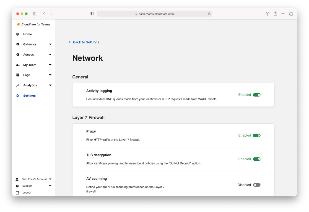Screen dimensions: 309x212
Task: Click the Back to Settings link
Action: 84,42
